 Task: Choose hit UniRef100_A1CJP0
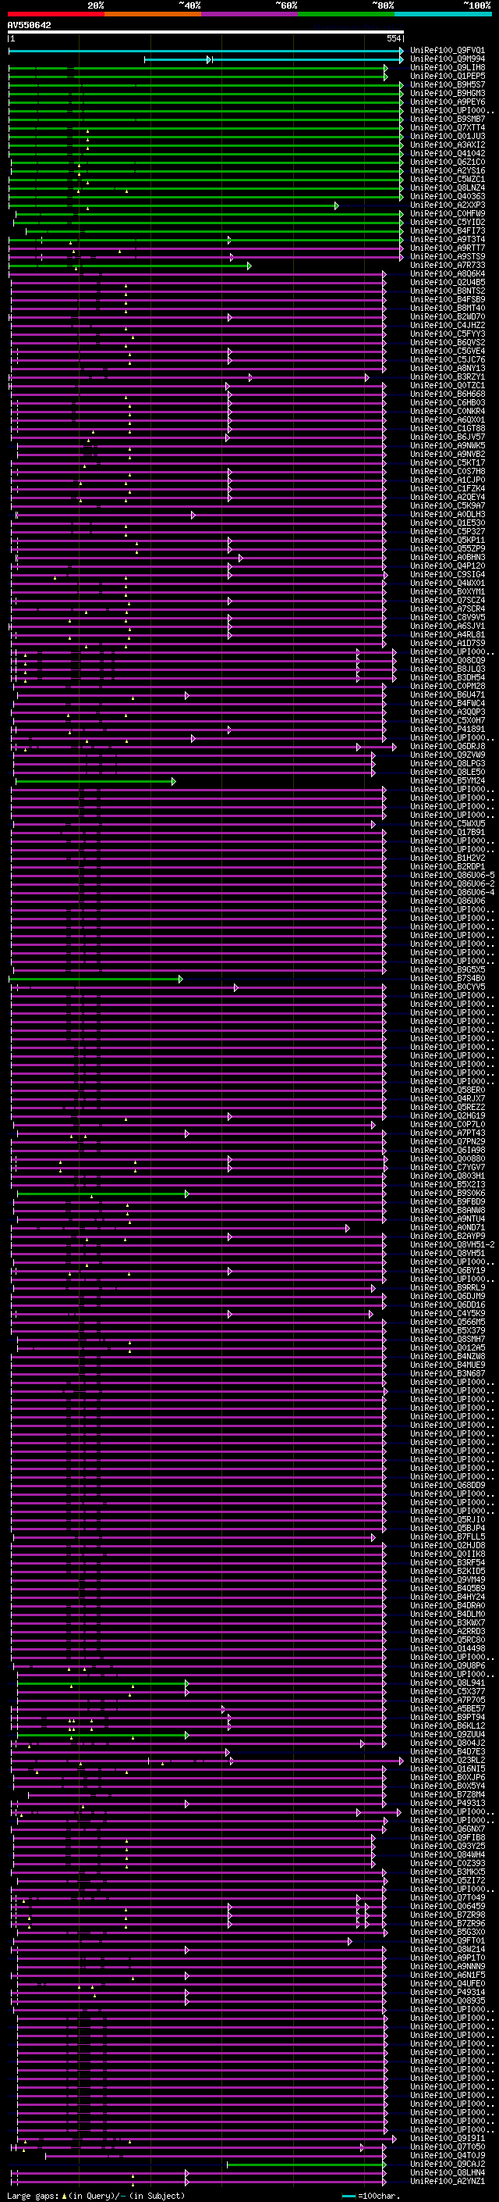(x=448, y=480)
